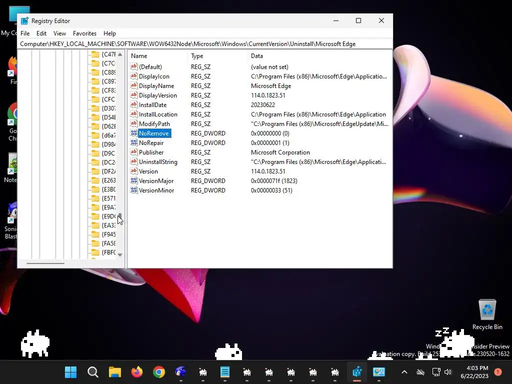Image resolution: width=512 pixels, height=384 pixels.
Task: Click the volume icon in the system tray
Action: click(x=448, y=372)
